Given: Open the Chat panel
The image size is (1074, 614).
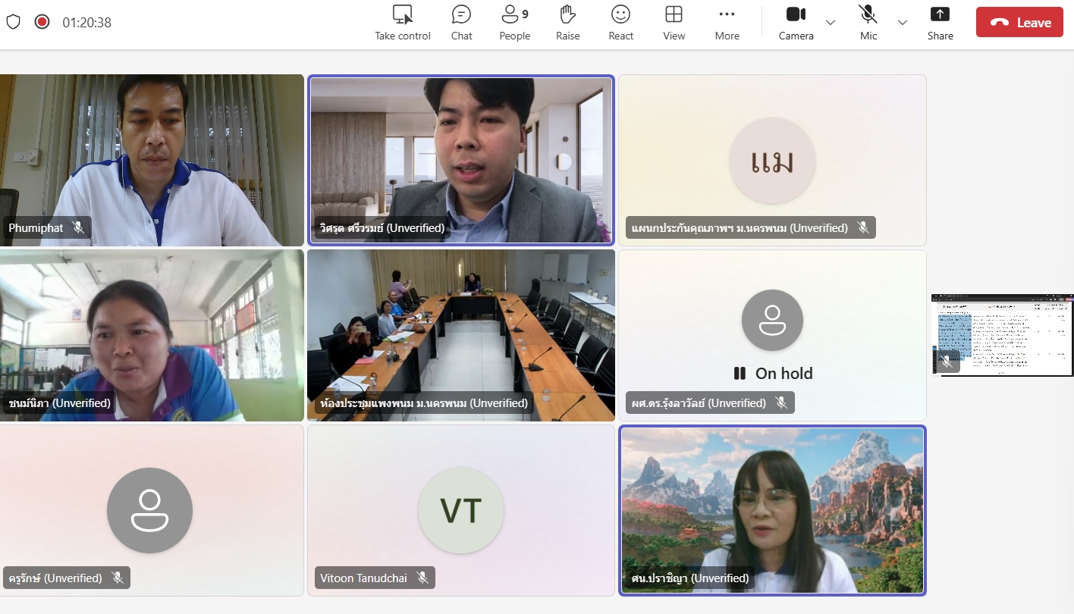Looking at the screenshot, I should [x=461, y=14].
